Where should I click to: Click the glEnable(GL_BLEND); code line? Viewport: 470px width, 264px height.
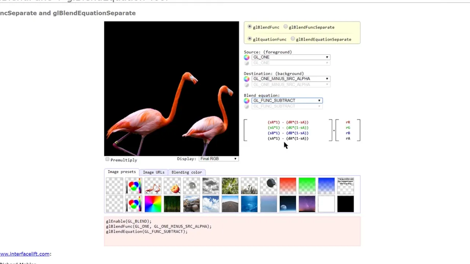tap(129, 221)
